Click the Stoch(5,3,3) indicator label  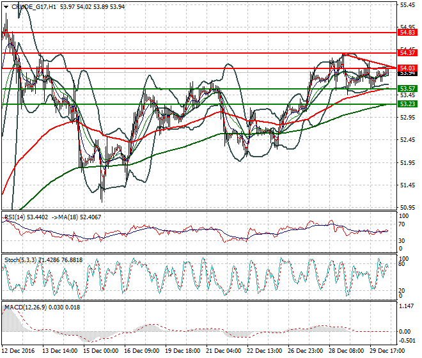pyautogui.click(x=20, y=260)
